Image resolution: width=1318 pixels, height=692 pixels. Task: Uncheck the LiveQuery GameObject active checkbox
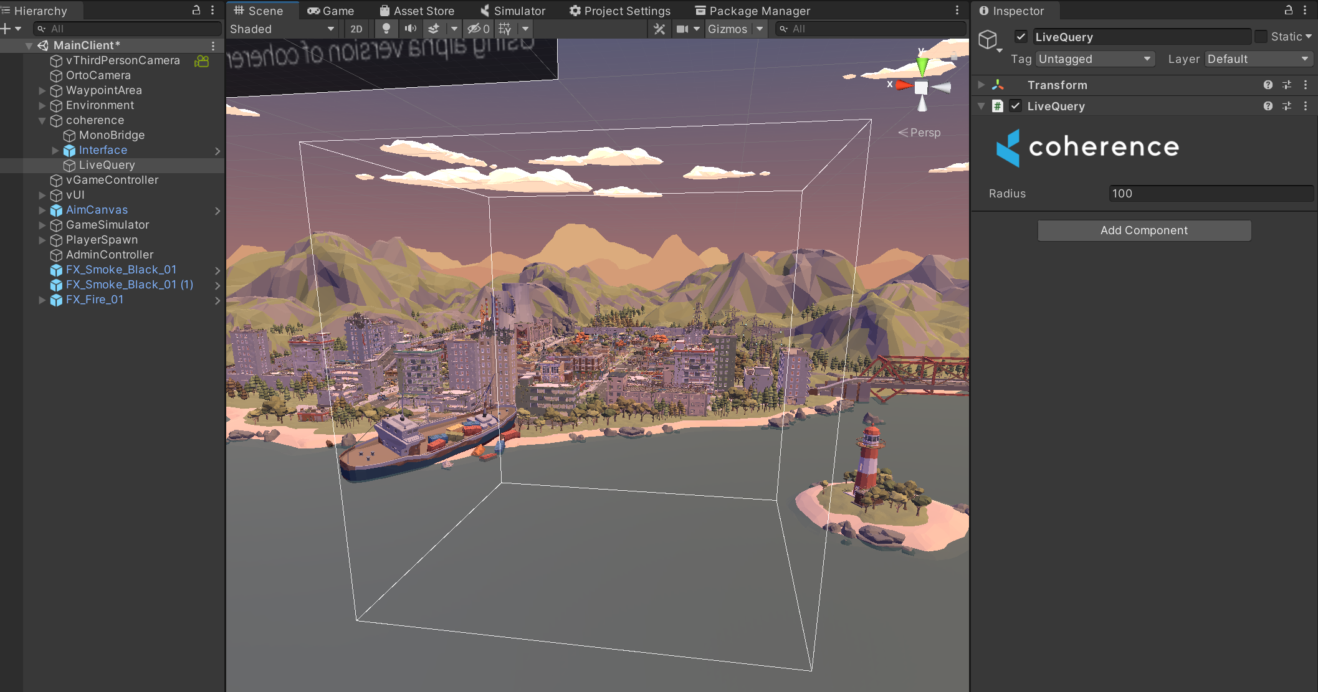coord(1021,37)
